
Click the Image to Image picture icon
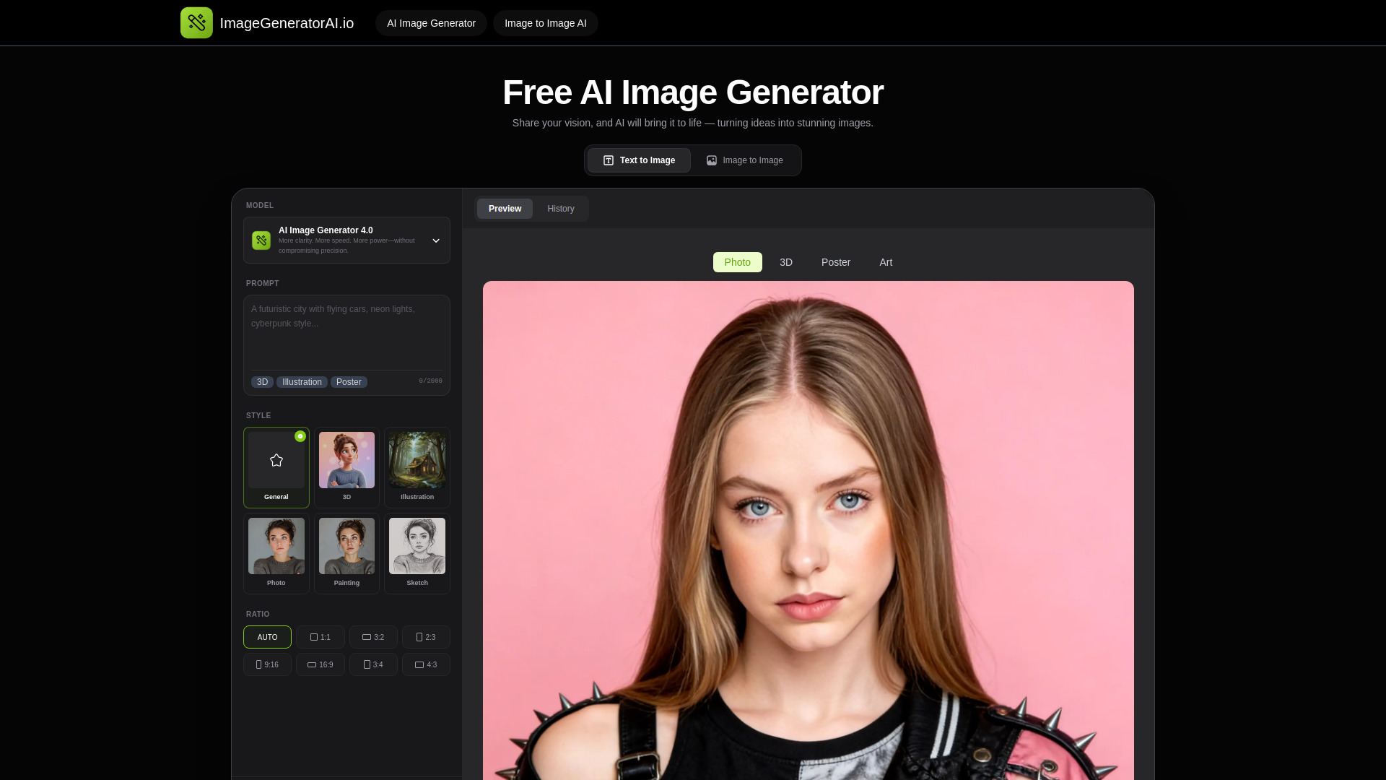pyautogui.click(x=712, y=160)
